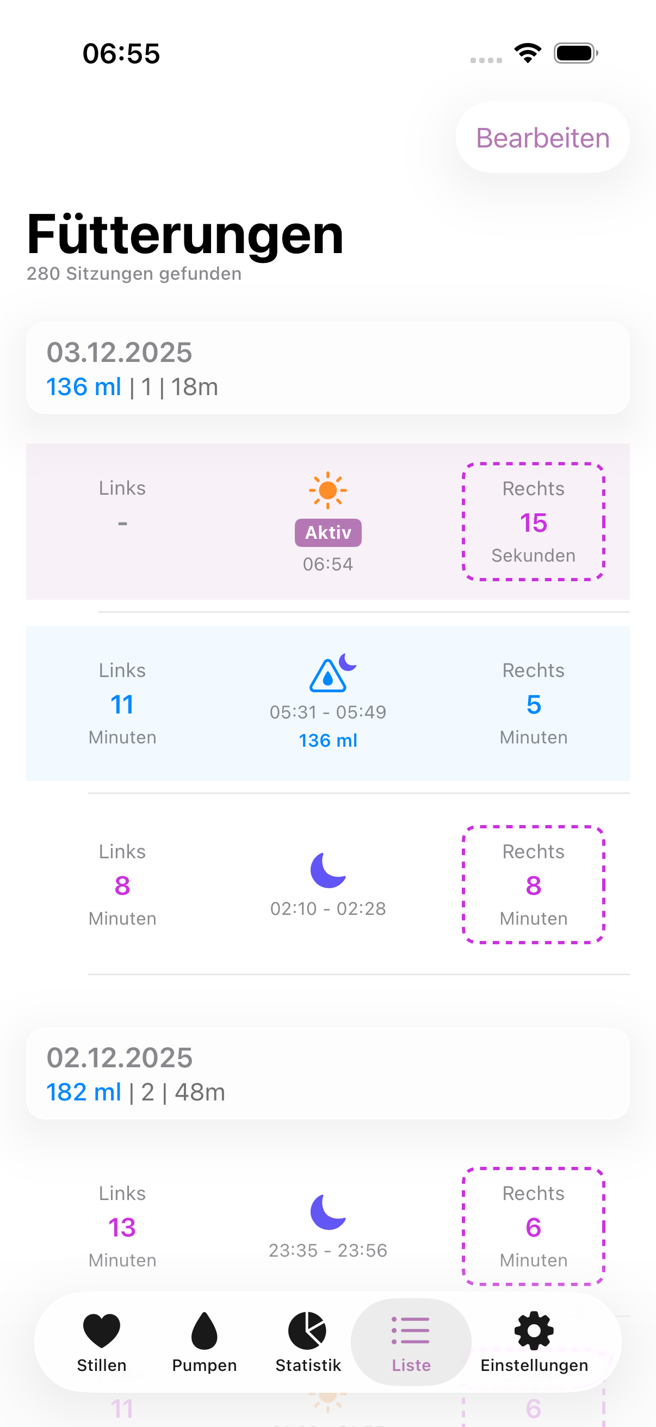This screenshot has width=656, height=1427.
Task: Open the Einstellungen gear icon
Action: (533, 1330)
